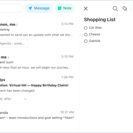Screen dimensions: 133x133
Task: Click the Oatmilk list item text
Action: point(95,41)
